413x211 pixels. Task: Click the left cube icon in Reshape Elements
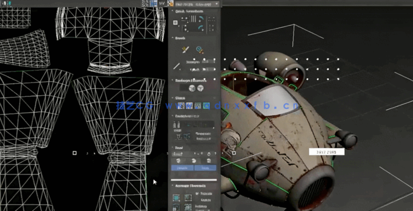pyautogui.click(x=192, y=88)
